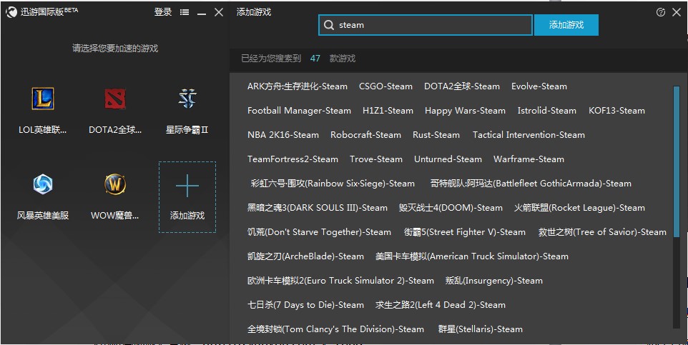Click Unturned-Steam
The height and width of the screenshot is (345, 688).
click(448, 159)
